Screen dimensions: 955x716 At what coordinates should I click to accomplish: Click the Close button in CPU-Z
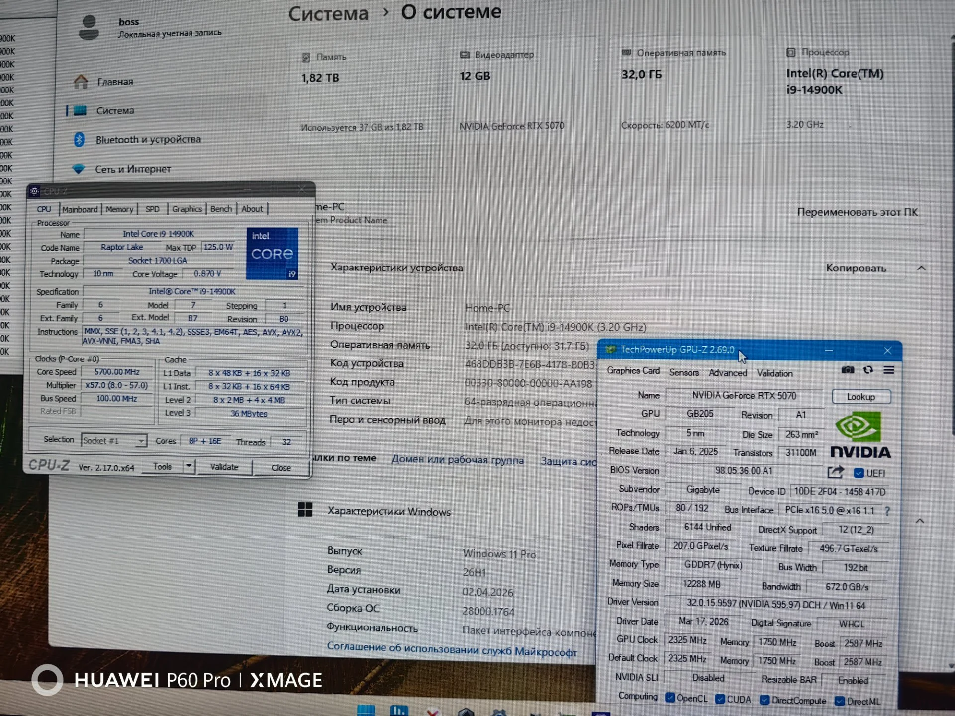pyautogui.click(x=281, y=468)
